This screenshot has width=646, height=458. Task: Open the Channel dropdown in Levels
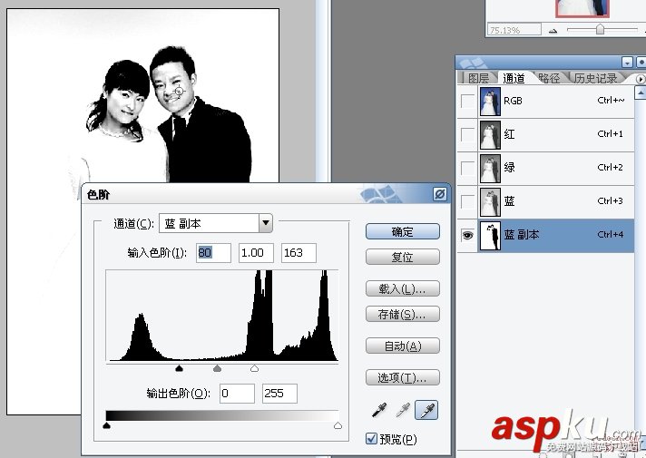pos(266,223)
